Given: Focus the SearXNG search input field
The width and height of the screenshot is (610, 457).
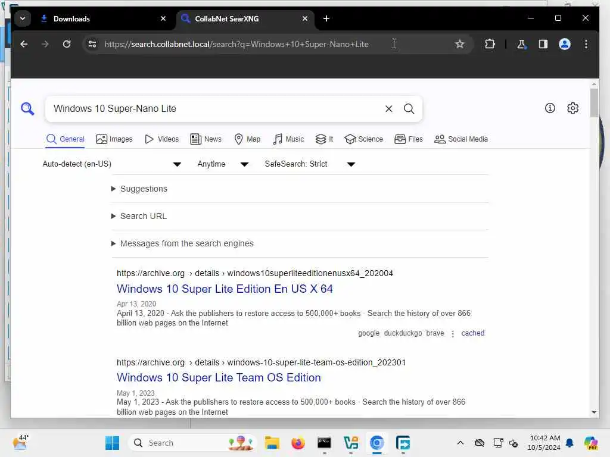Looking at the screenshot, I should [216, 109].
